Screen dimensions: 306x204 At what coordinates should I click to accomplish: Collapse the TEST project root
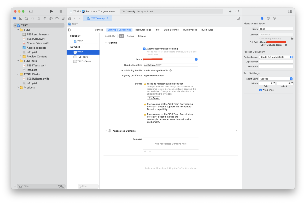pos(15,25)
